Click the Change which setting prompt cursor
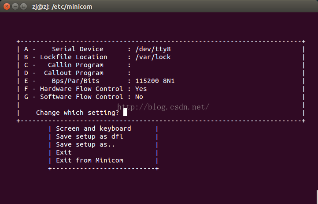The height and width of the screenshot is (204, 318). click(126, 112)
